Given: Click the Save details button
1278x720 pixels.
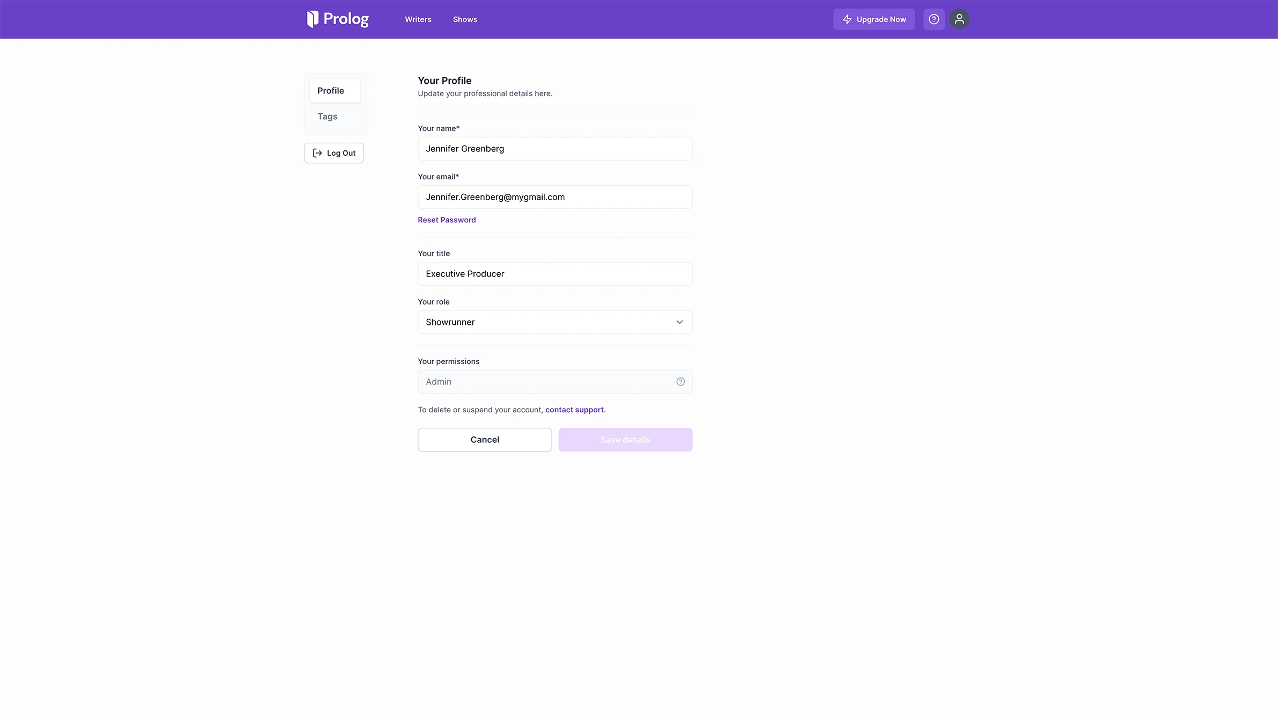Looking at the screenshot, I should 625,440.
